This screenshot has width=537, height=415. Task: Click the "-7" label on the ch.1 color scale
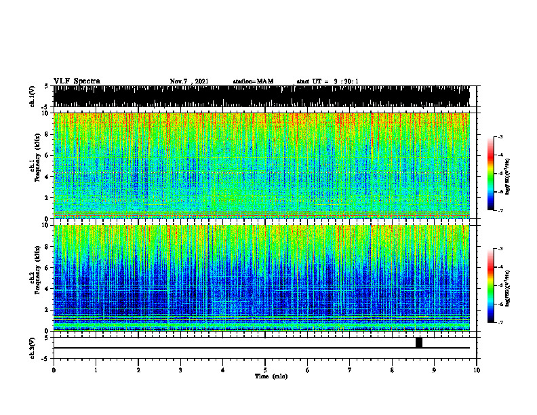(x=500, y=210)
